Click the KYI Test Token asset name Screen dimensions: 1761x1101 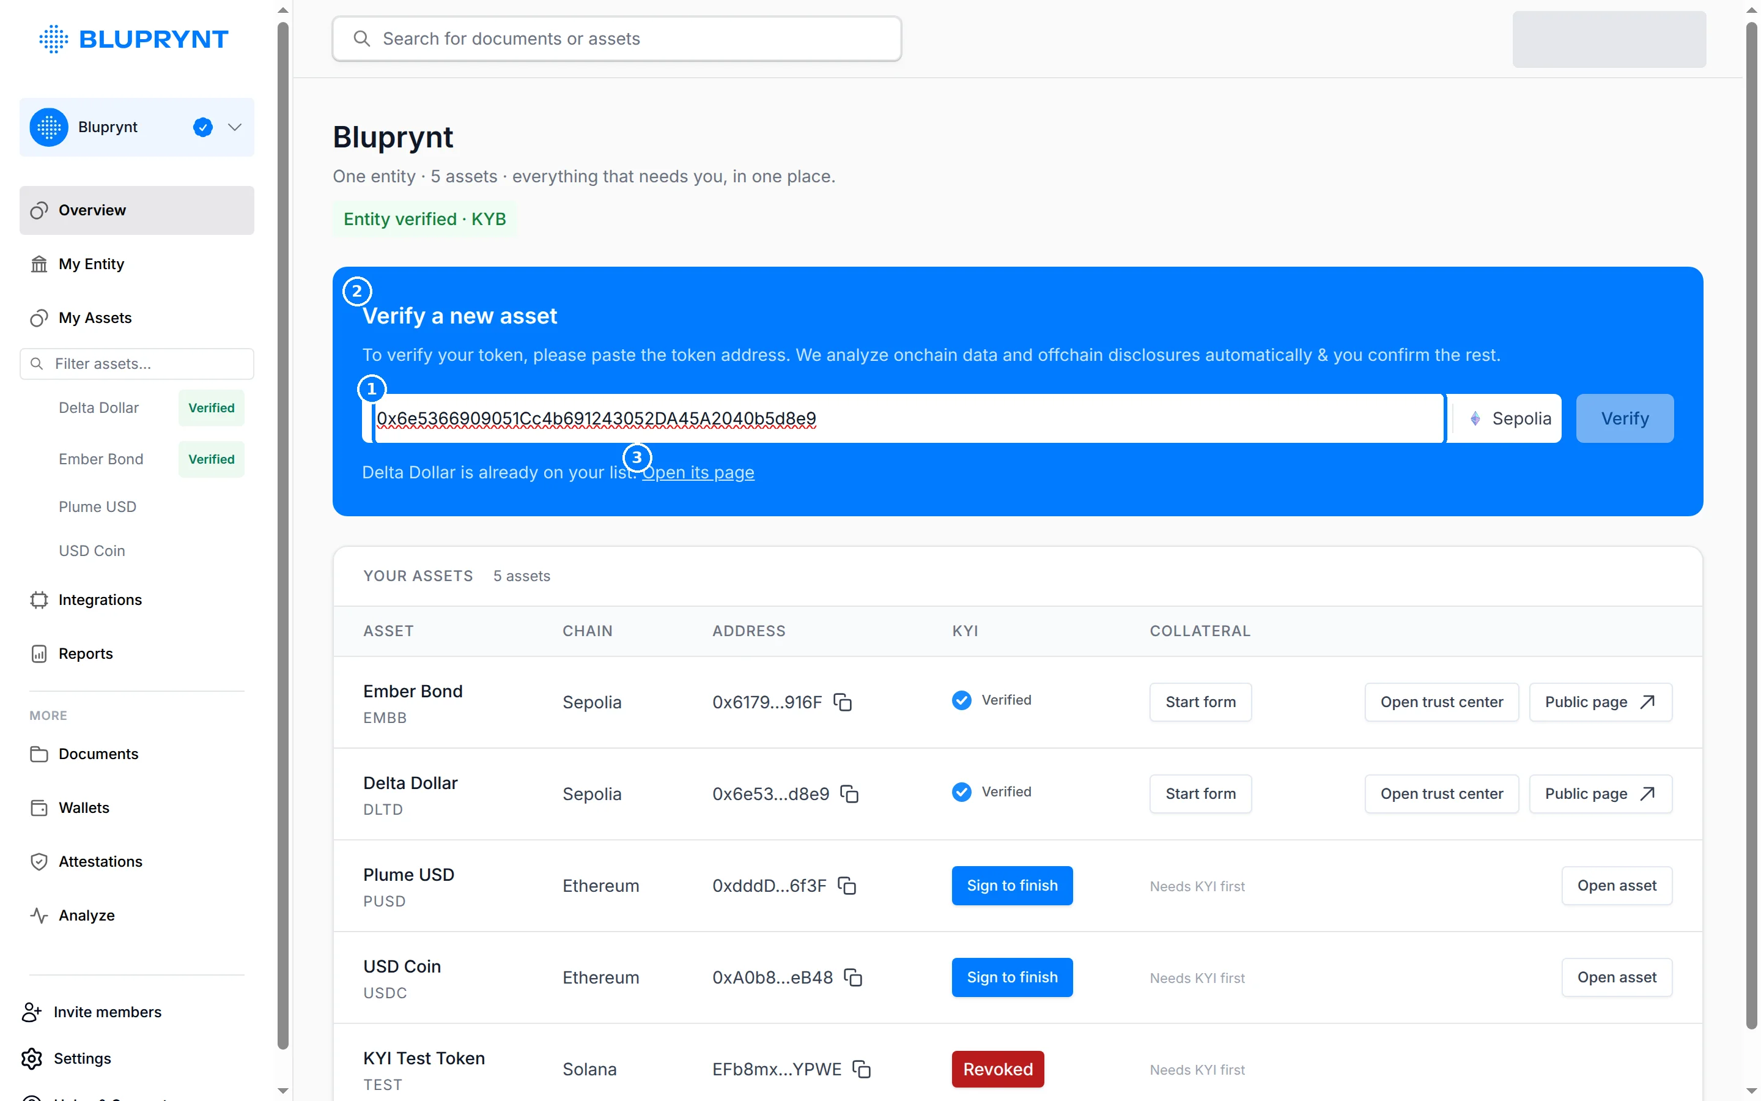point(424,1058)
